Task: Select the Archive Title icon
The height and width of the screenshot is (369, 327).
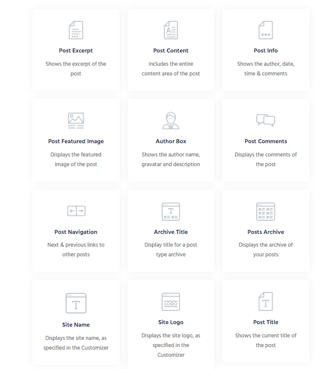Action: click(x=171, y=211)
